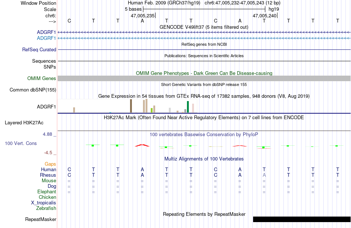
Task: Click the chr6:47,005,232-47,005,243 position text
Action: (x=242, y=3)
